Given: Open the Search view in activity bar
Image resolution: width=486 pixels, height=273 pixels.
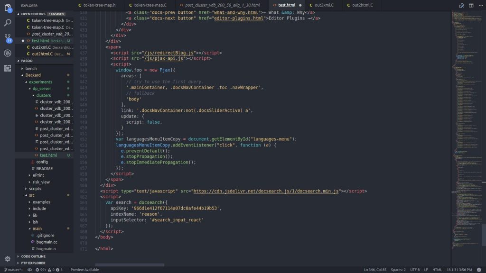Looking at the screenshot, I should pyautogui.click(x=8, y=23).
